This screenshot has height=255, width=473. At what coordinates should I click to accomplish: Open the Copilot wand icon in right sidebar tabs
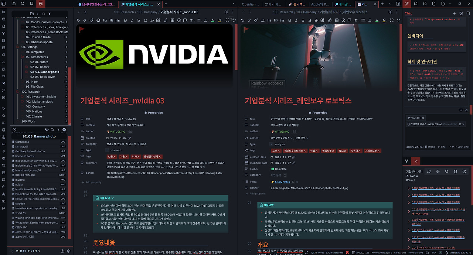pos(407,4)
